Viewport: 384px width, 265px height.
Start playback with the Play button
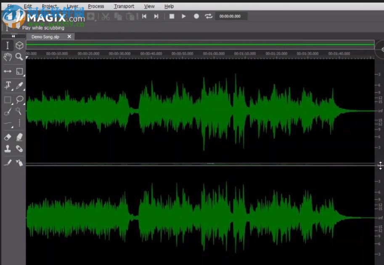point(184,16)
